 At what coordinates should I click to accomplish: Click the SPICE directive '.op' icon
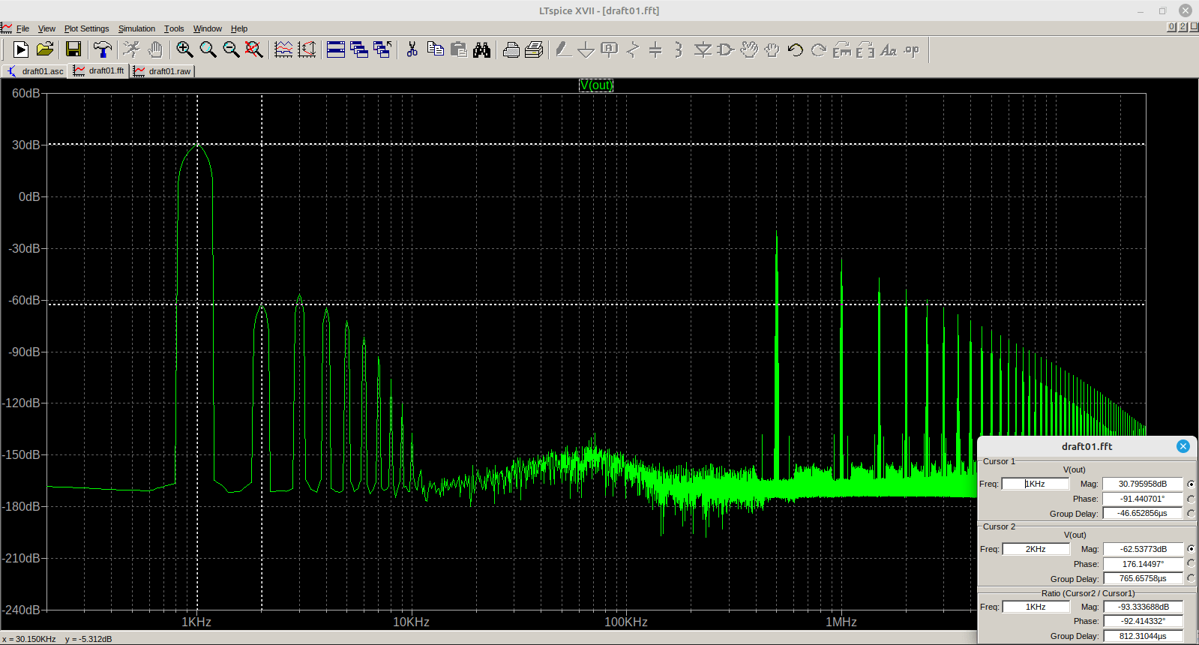(912, 49)
